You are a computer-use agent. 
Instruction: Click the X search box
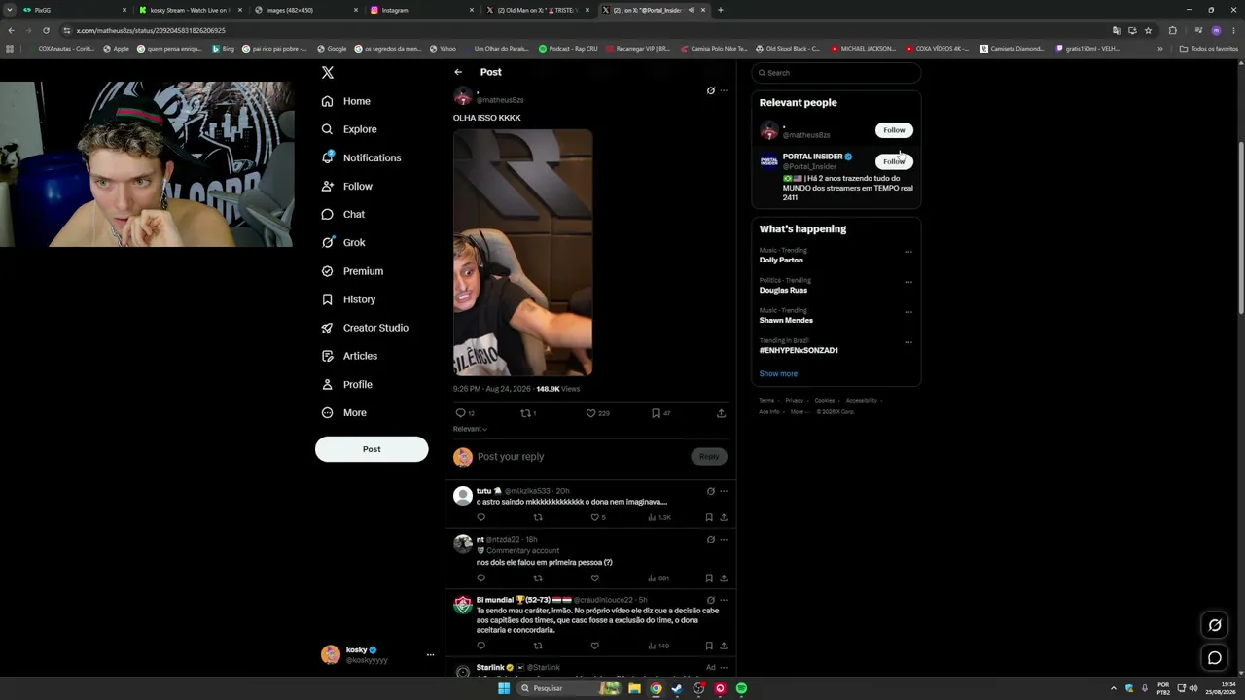click(836, 73)
